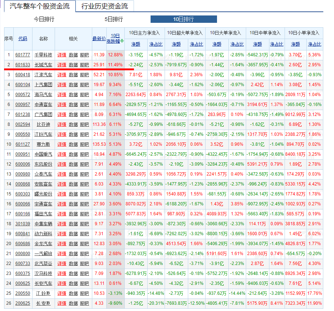Open 江淮汽车 stock page
The image size is (334, 311).
pyautogui.click(x=44, y=75)
